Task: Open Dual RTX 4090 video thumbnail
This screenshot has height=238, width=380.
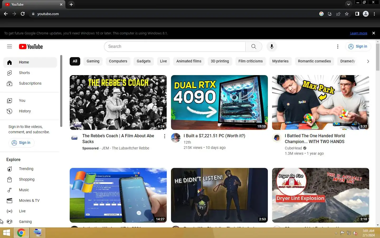Action: (219, 102)
